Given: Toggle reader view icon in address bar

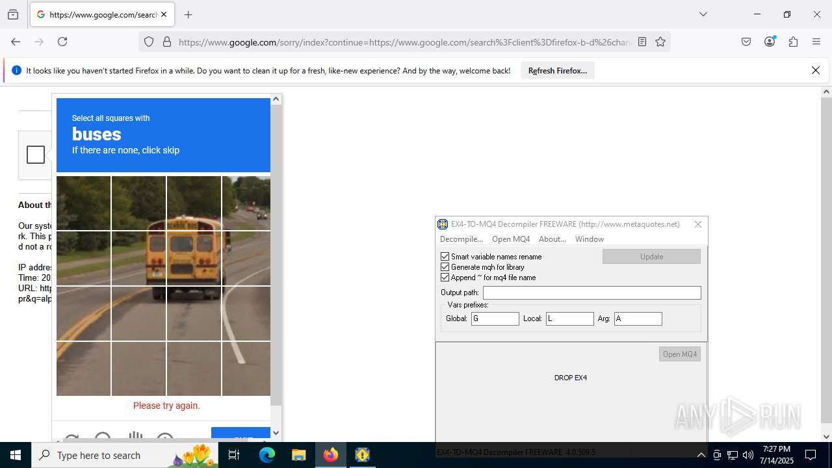Looking at the screenshot, I should 642,42.
